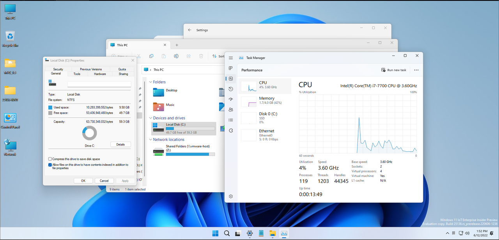Click OK in Local Disk Properties
Image resolution: width=499 pixels, height=240 pixels.
coord(83,181)
